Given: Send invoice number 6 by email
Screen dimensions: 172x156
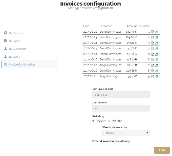Looking at the screenshot, I should click(x=156, y=60).
